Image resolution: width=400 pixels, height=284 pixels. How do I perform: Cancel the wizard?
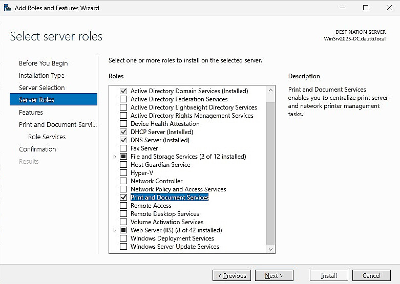click(371, 276)
